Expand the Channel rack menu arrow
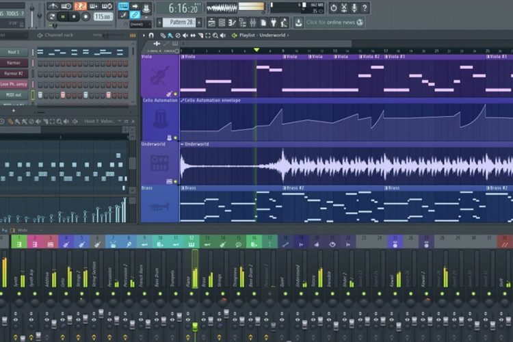This screenshot has height=342, width=513. [40, 35]
